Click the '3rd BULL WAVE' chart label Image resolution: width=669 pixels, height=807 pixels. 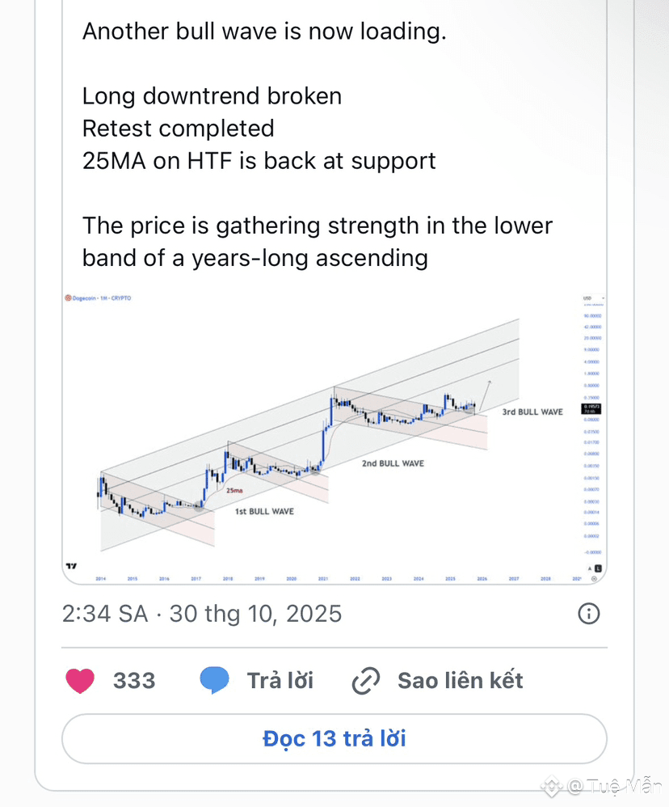[532, 412]
